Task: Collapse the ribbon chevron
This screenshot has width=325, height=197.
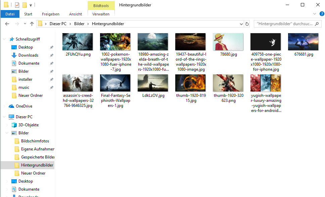Action: pyautogui.click(x=315, y=14)
